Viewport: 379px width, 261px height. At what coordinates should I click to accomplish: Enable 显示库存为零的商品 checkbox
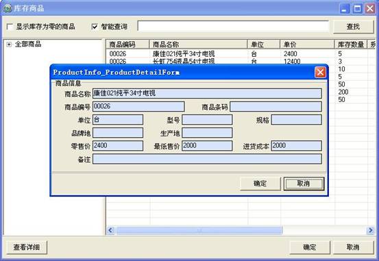[10, 27]
